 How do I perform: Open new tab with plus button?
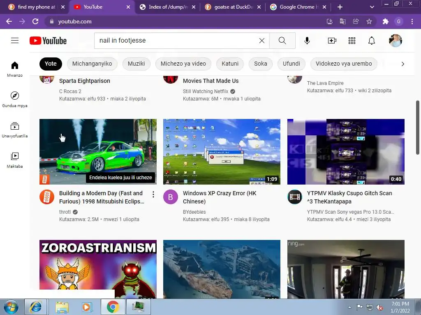click(340, 7)
